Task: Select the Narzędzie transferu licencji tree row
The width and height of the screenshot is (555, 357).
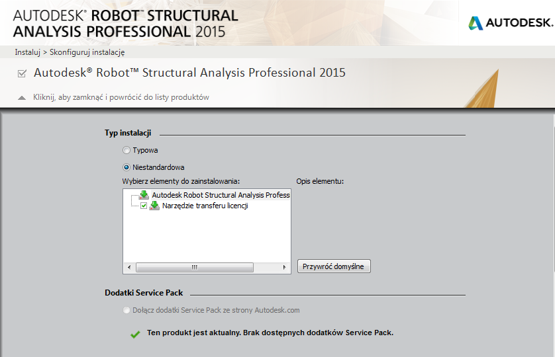Action: click(205, 206)
